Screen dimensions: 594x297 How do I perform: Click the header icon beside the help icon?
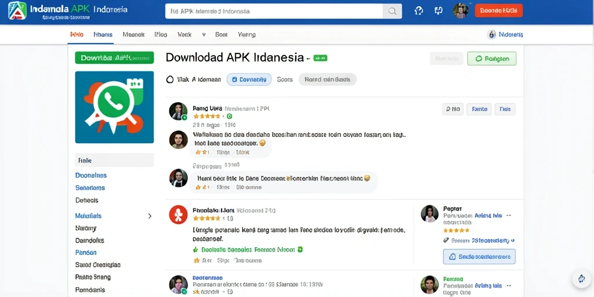tap(439, 11)
